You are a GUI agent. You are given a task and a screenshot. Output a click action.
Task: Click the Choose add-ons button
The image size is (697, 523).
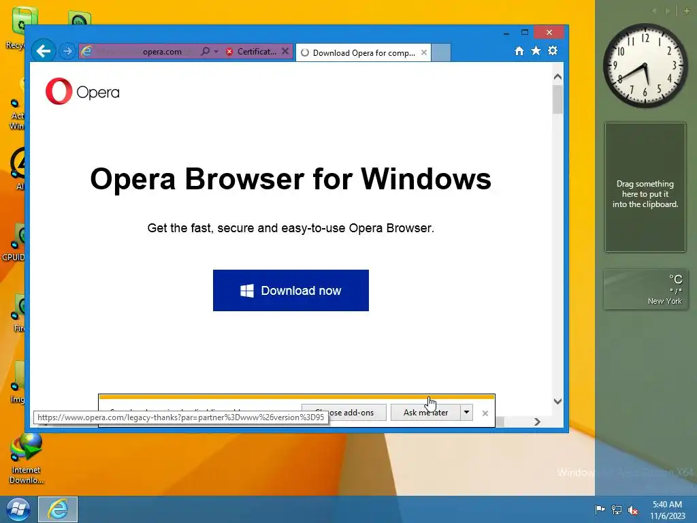point(344,413)
